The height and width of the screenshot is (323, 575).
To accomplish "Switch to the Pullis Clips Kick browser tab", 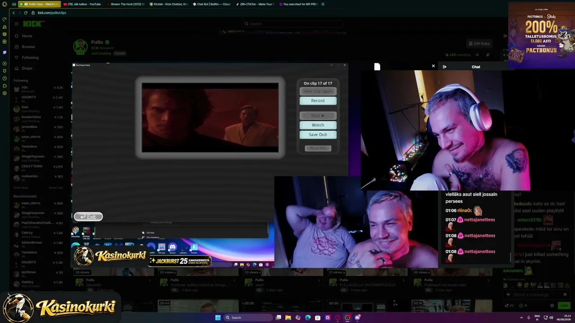I will click(39, 4).
